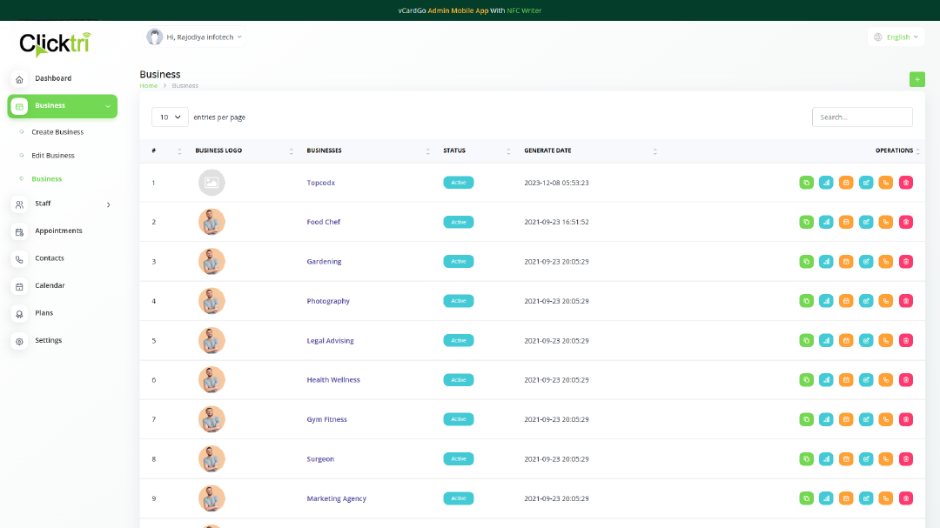This screenshot has height=528, width=940.
Task: Open the entries per page dropdown
Action: 170,117
